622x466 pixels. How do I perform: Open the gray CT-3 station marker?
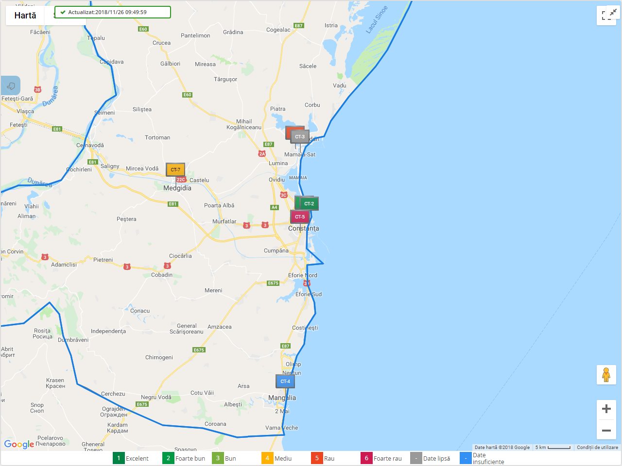click(x=300, y=137)
